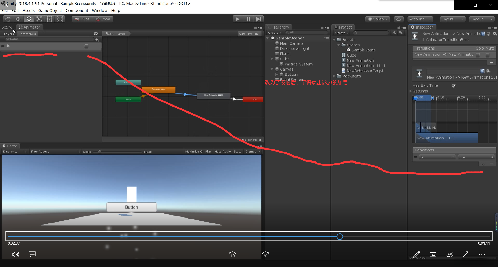Select the Scale tool icon

point(39,19)
